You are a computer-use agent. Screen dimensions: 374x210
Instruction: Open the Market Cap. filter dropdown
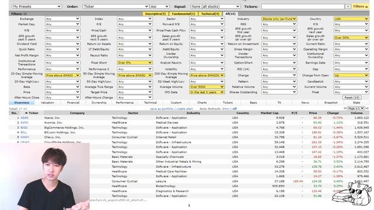63,24
